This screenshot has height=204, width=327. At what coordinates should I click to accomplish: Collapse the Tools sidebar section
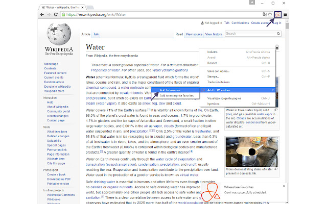coord(46,126)
